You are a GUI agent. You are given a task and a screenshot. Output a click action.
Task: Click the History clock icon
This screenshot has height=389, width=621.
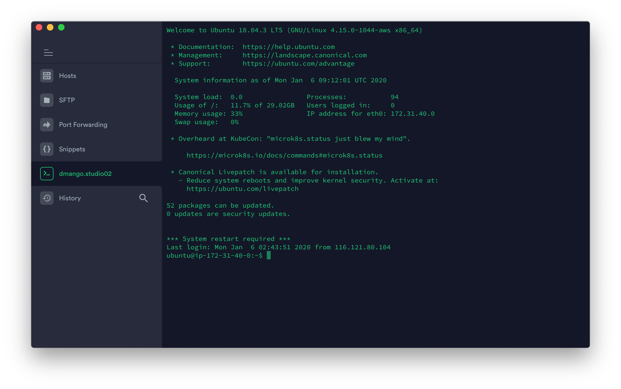click(x=47, y=198)
